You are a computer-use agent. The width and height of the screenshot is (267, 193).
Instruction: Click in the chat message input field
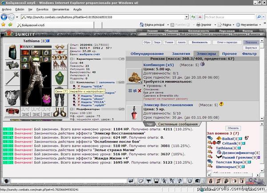pyautogui.click(x=69, y=181)
